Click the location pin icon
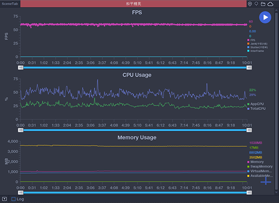Image resolution: width=279 pixels, height=203 pixels. 250,4
